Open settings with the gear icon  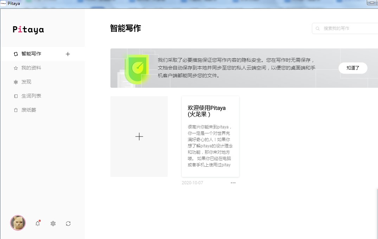[x=53, y=224]
